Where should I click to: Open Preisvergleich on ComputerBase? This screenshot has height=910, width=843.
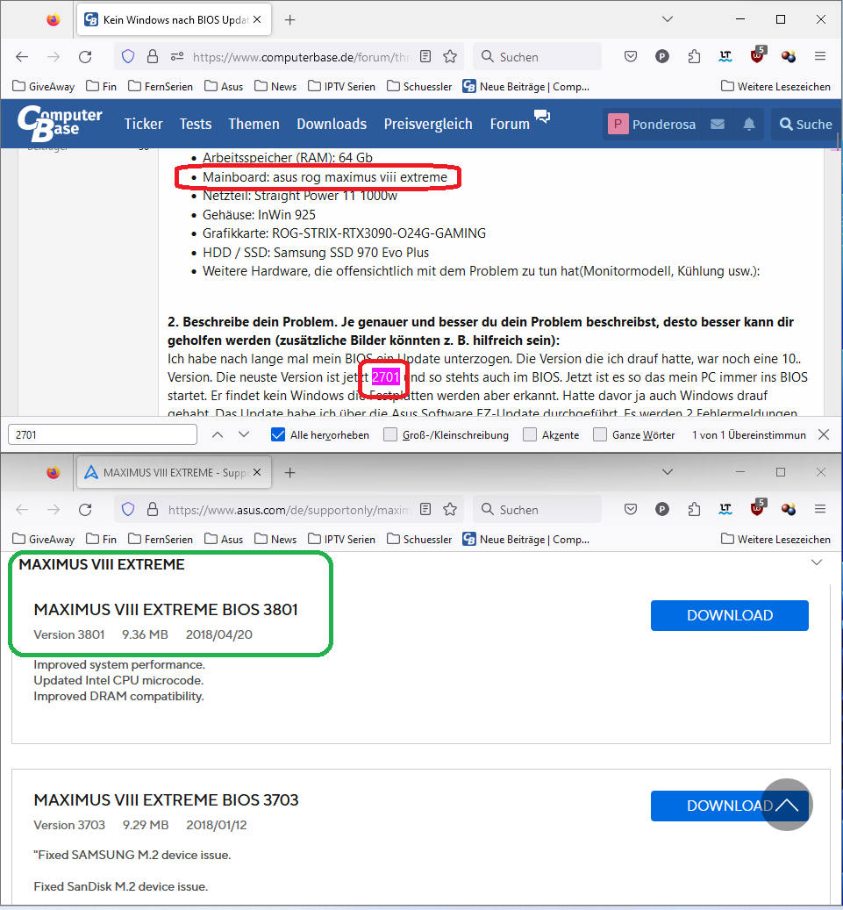[428, 124]
